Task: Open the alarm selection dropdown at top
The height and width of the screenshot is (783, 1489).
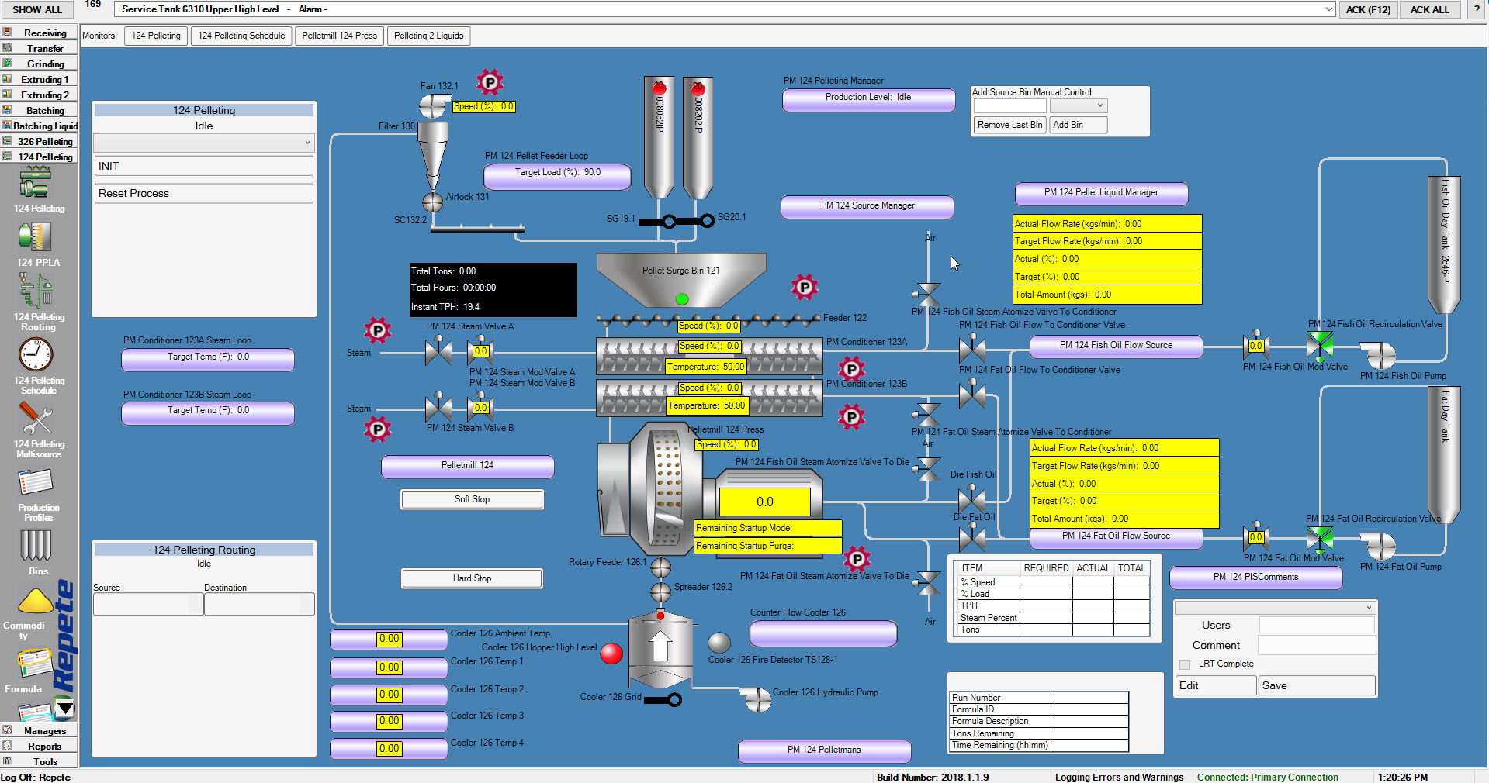Action: click(1328, 9)
